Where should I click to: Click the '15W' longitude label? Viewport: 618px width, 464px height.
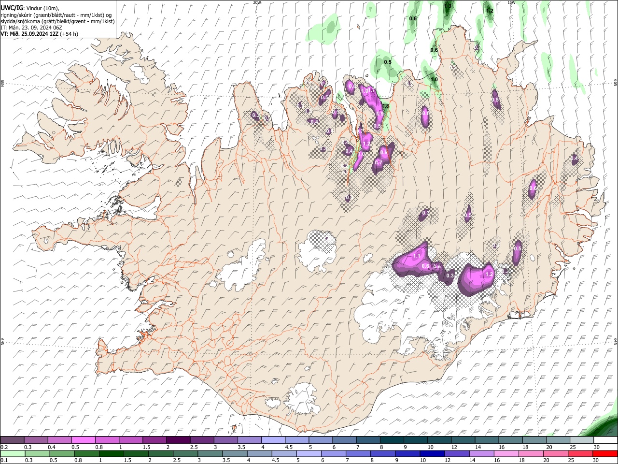coord(512,2)
